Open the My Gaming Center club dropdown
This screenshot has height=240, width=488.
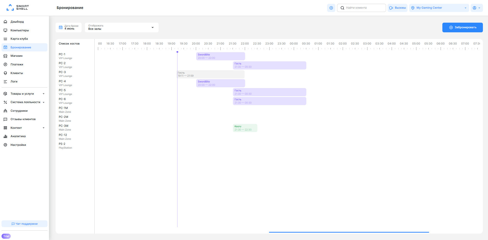point(439,8)
